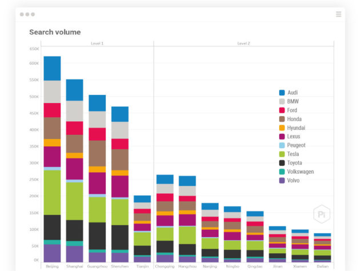Click the Shenzhen axis label
361x271 pixels.
click(x=120, y=266)
